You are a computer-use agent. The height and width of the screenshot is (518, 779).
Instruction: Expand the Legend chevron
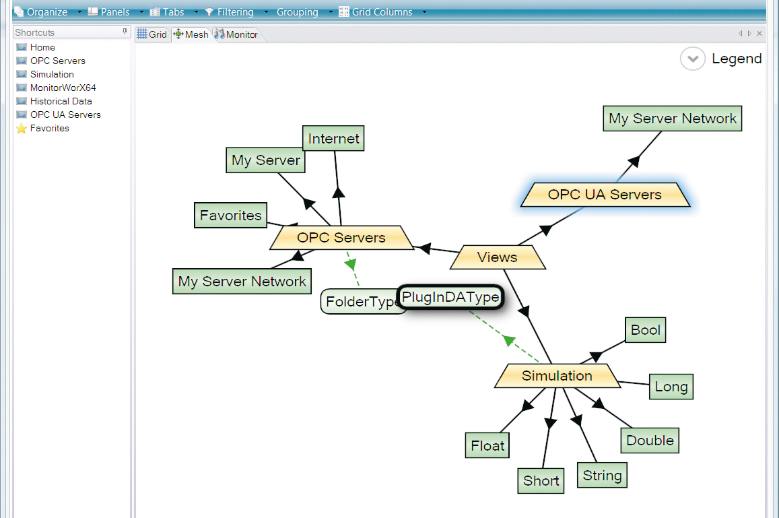pos(693,59)
